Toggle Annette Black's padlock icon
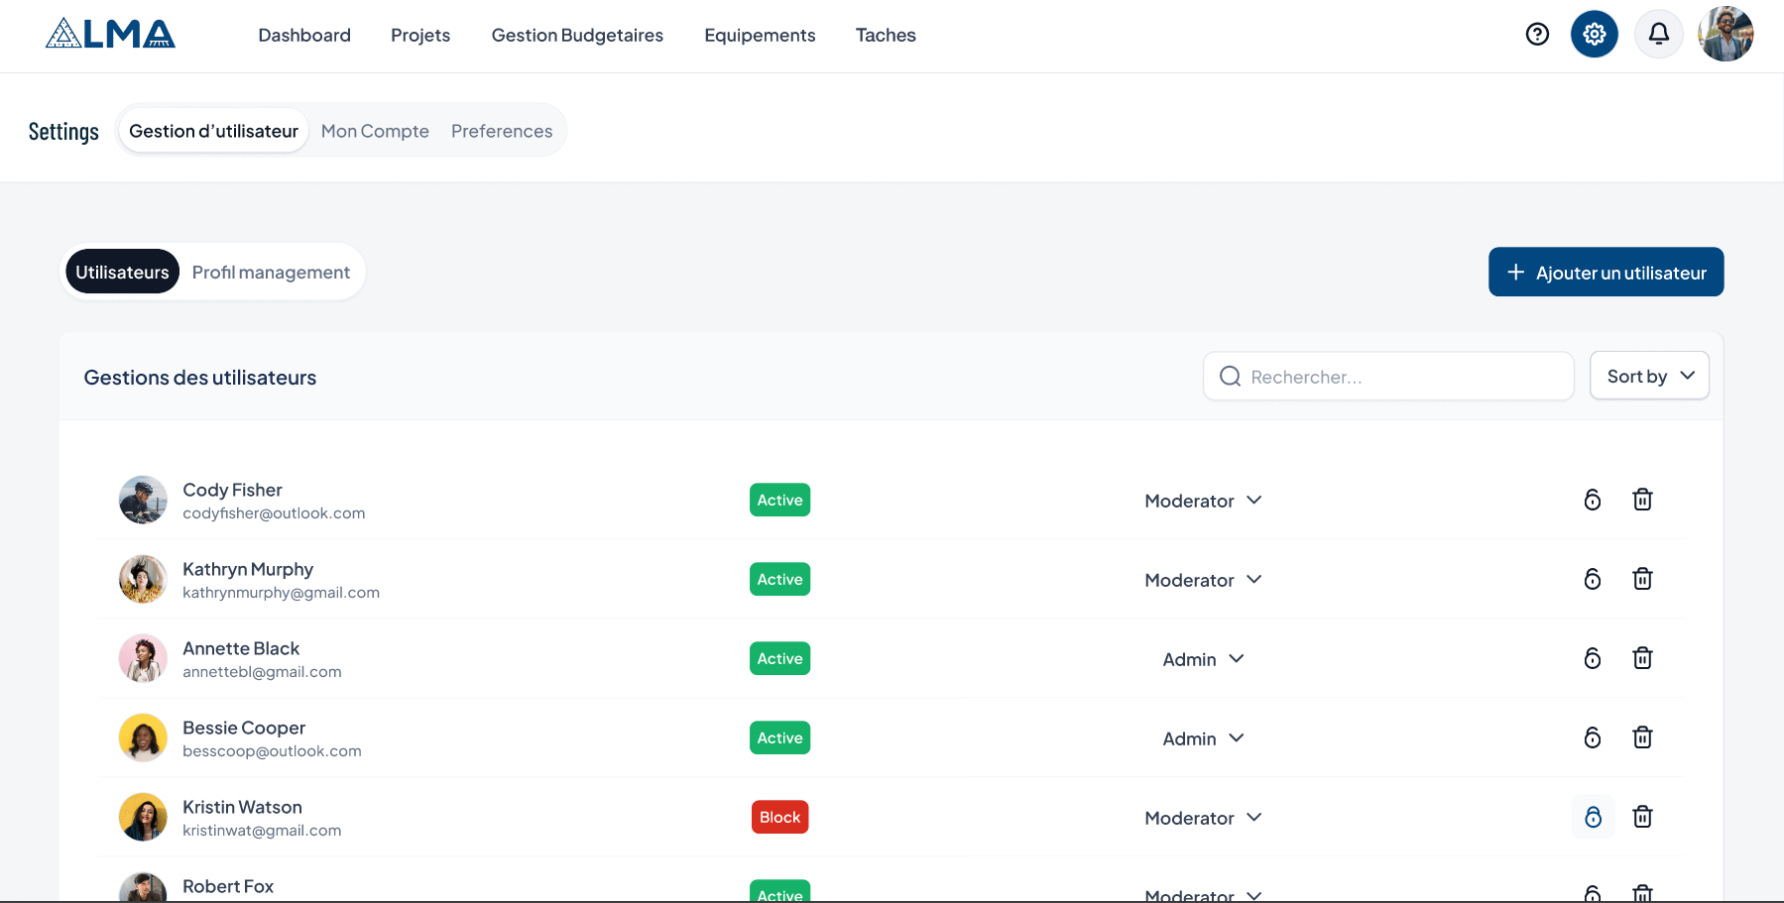The height and width of the screenshot is (903, 1784). (x=1593, y=657)
